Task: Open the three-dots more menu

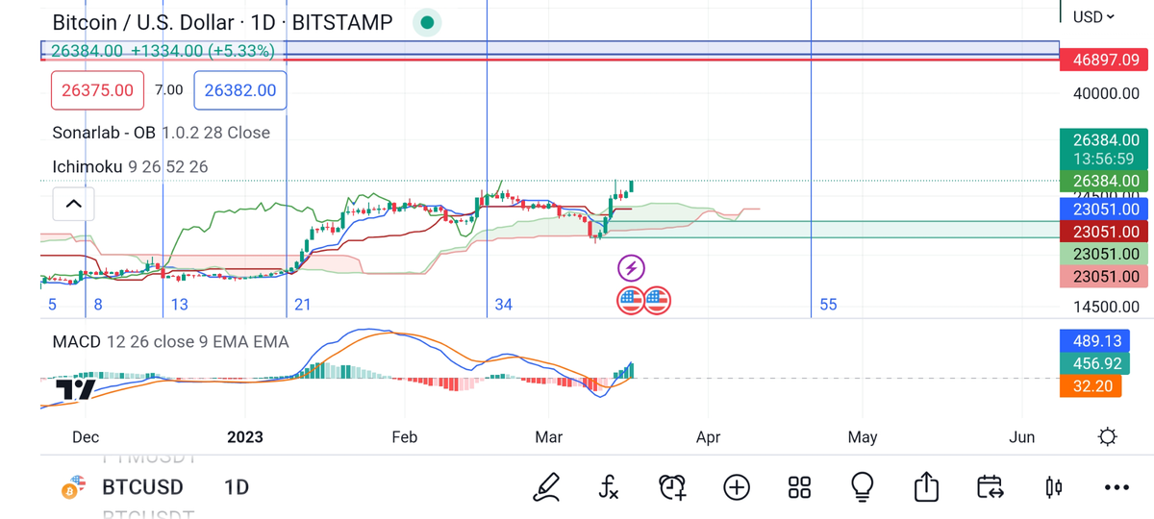Action: click(x=1116, y=487)
